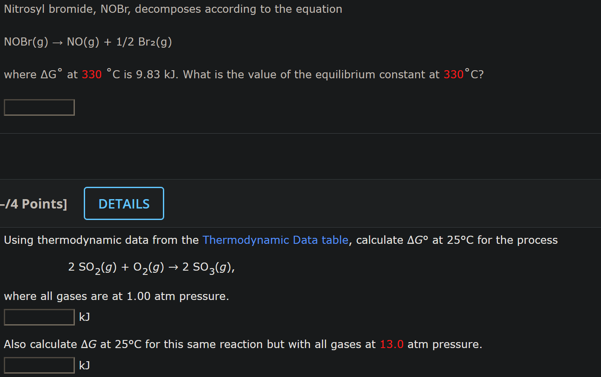Click the 2 SO2 reaction equation text
The width and height of the screenshot is (601, 377).
coord(151,267)
